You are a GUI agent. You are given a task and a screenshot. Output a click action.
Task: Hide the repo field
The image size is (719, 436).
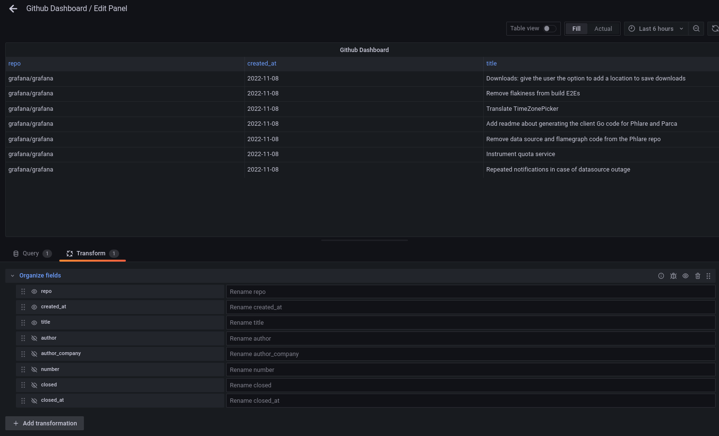pos(34,291)
